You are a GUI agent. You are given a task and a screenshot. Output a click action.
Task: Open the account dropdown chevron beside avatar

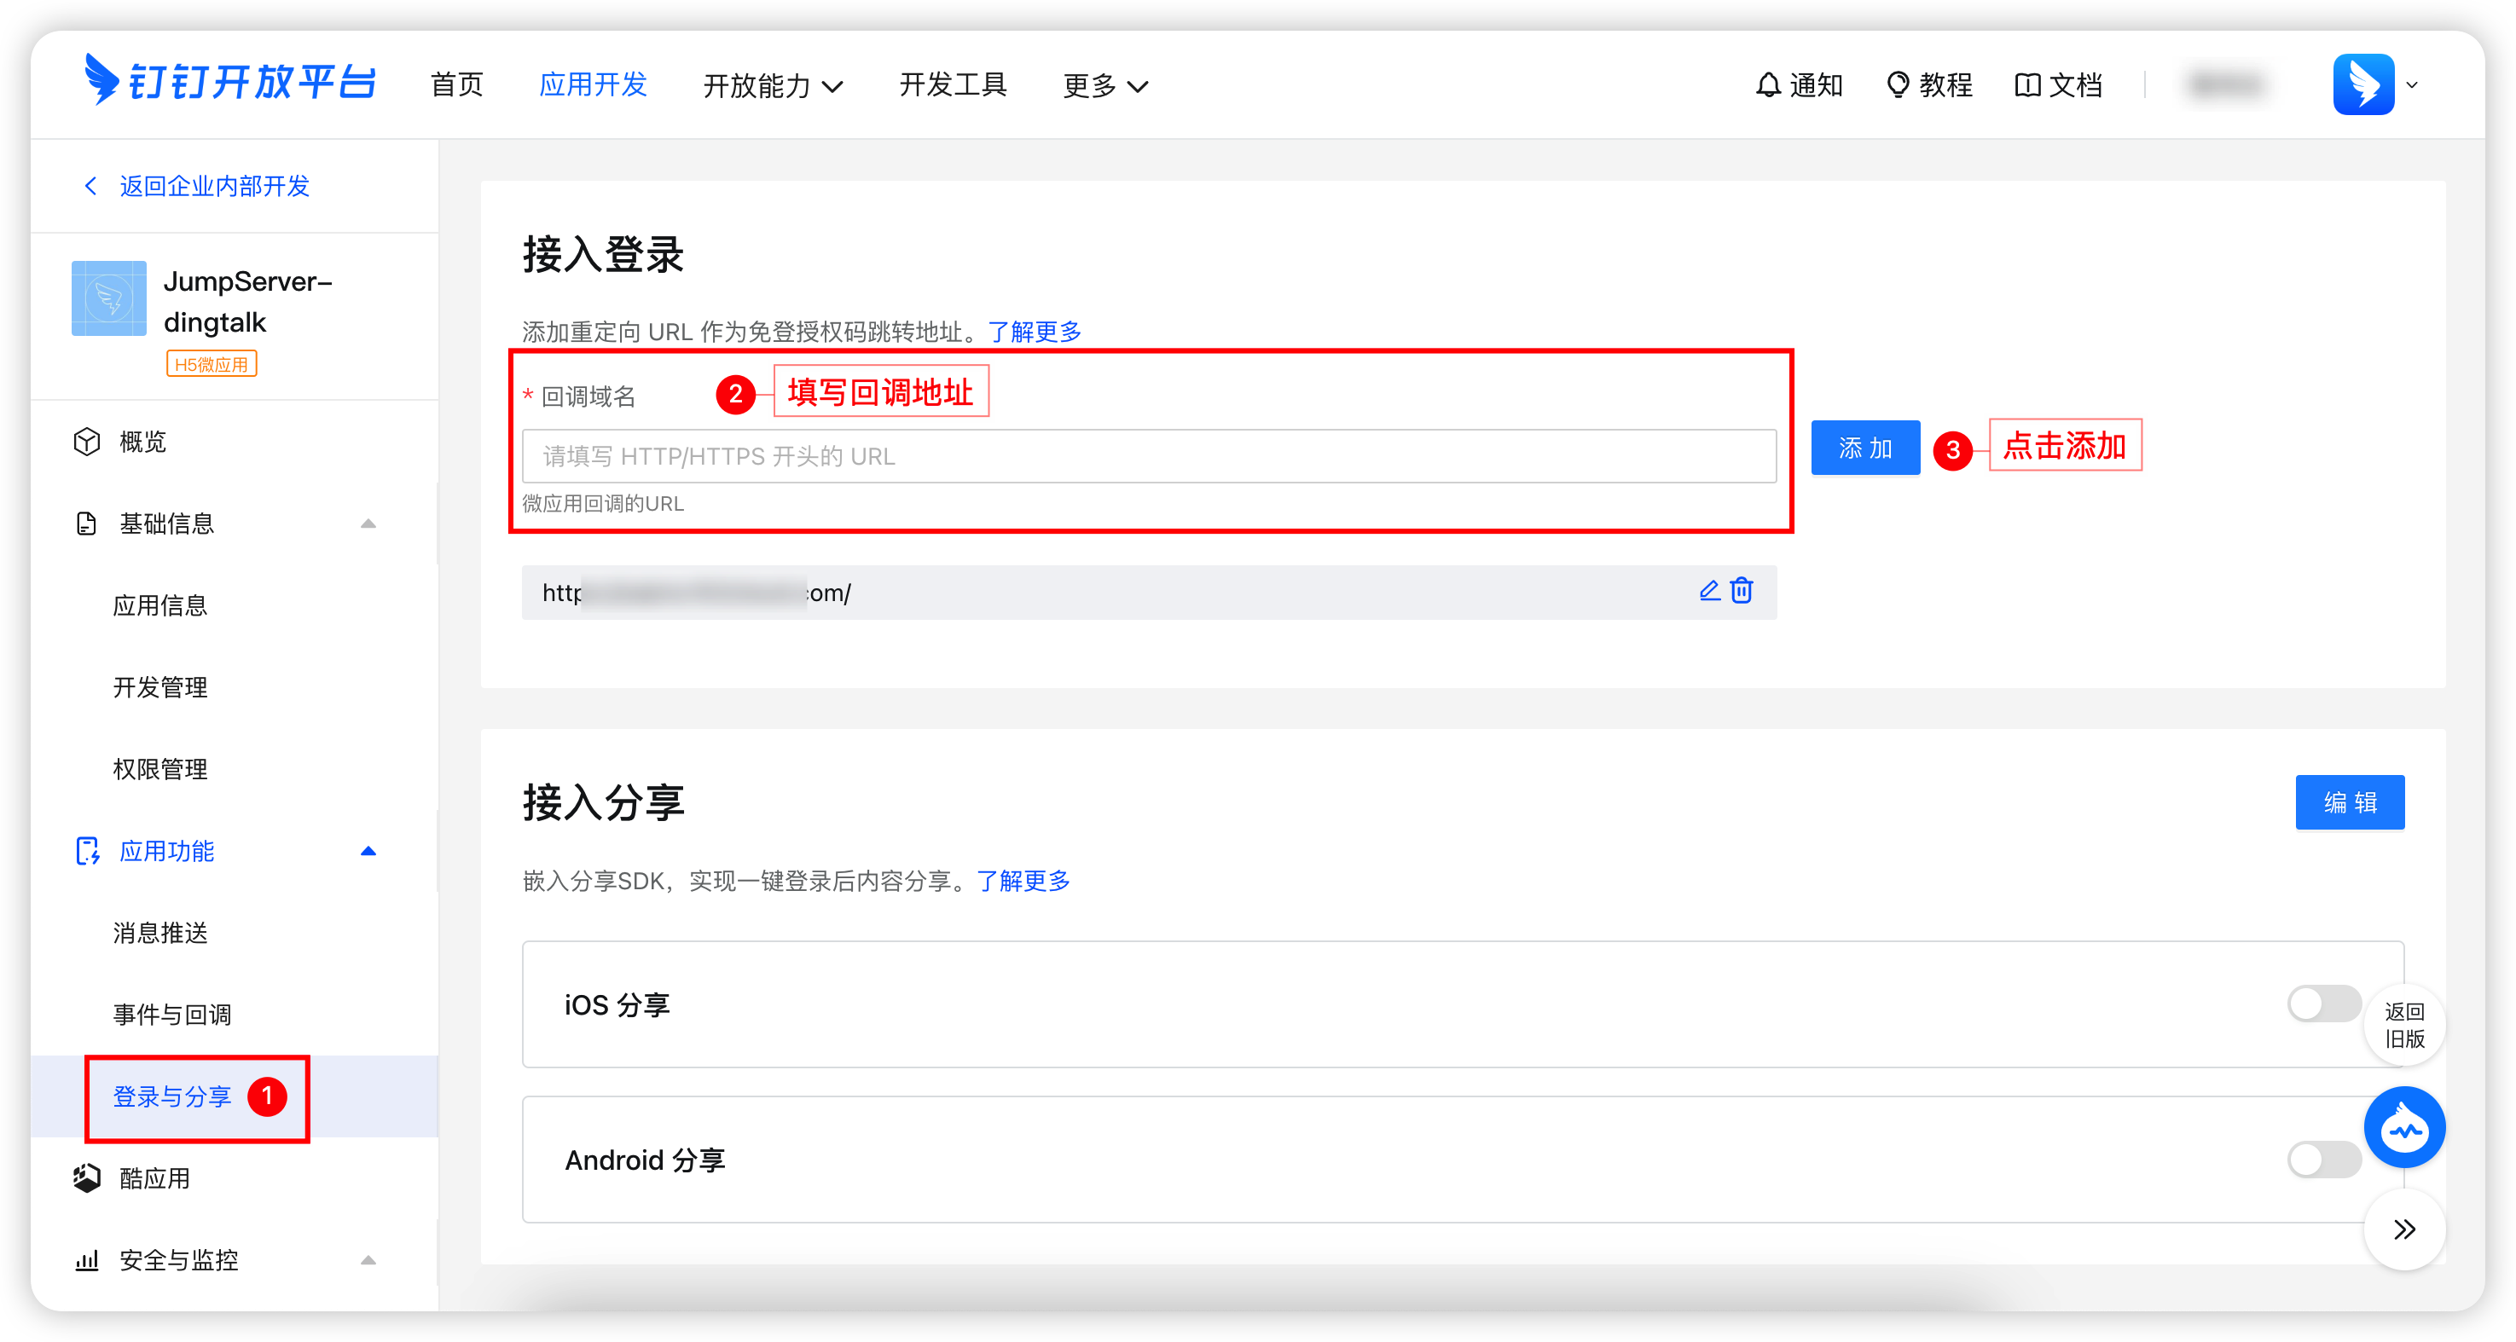[x=2411, y=85]
